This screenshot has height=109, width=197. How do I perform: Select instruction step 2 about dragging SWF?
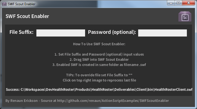click(x=99, y=59)
